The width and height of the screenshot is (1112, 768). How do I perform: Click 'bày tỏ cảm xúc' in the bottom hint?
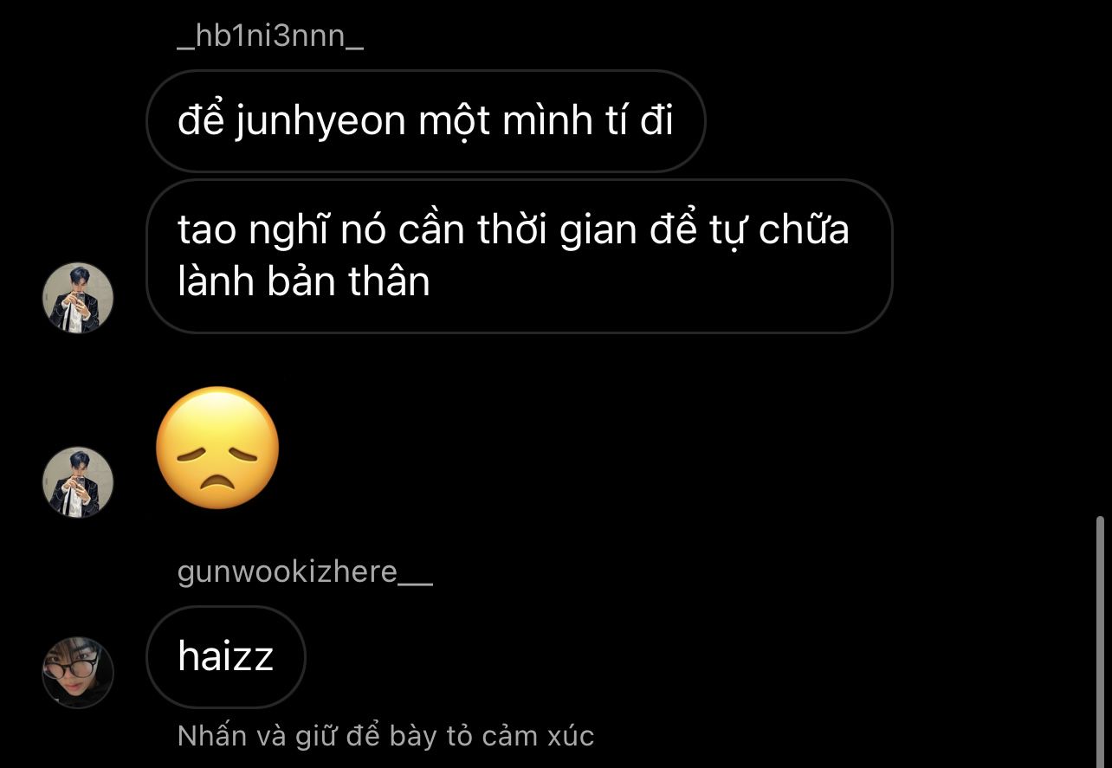(x=492, y=736)
